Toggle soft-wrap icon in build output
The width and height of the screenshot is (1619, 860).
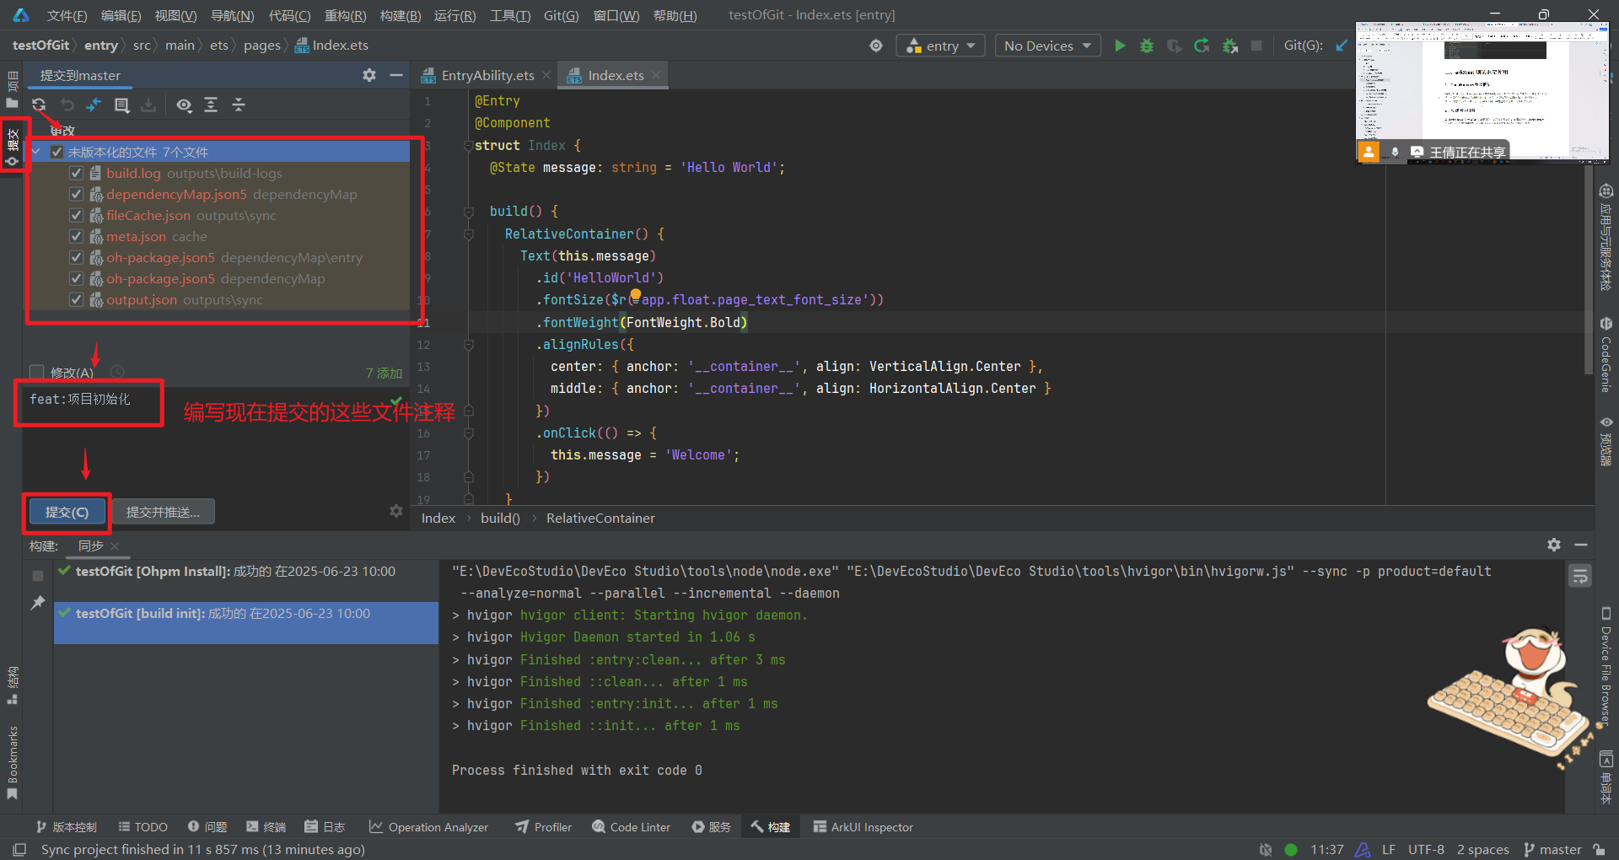coord(1580,577)
